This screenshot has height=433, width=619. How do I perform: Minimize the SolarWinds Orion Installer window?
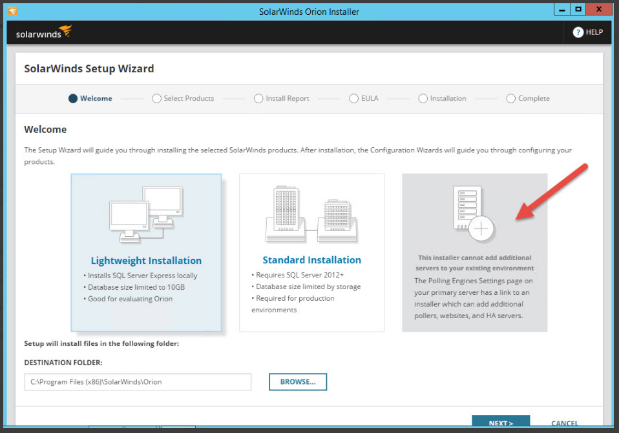click(562, 10)
